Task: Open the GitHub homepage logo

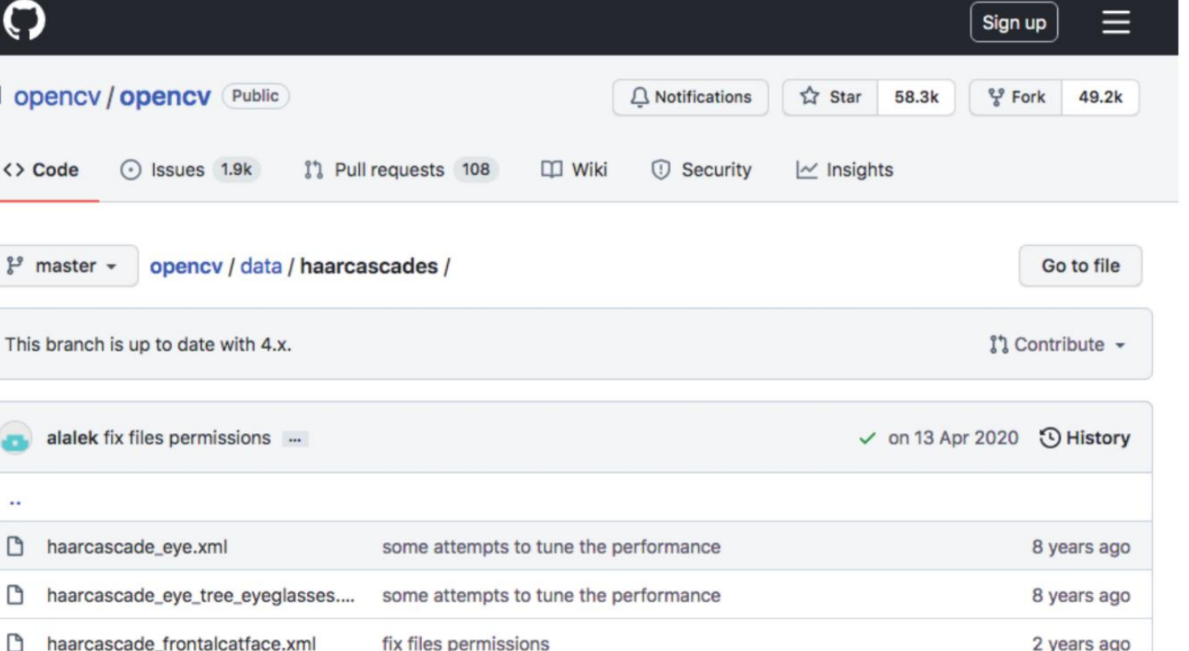Action: click(x=23, y=21)
